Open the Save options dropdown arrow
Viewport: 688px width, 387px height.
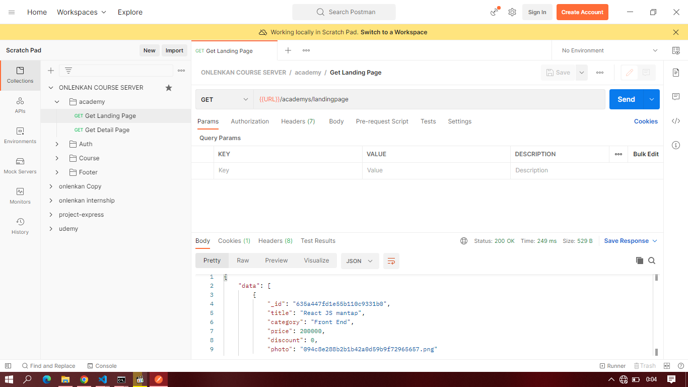pyautogui.click(x=582, y=73)
